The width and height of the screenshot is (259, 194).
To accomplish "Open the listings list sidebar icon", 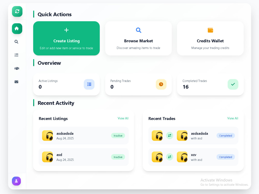I will pyautogui.click(x=16, y=55).
